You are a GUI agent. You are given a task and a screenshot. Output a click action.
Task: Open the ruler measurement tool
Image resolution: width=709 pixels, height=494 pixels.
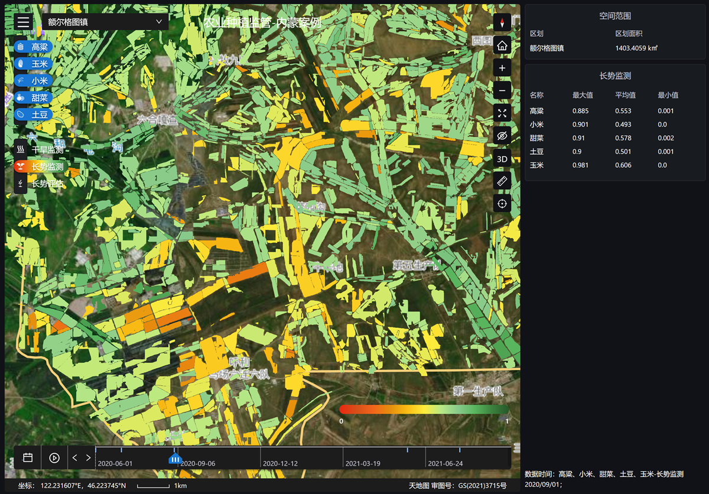point(502,181)
